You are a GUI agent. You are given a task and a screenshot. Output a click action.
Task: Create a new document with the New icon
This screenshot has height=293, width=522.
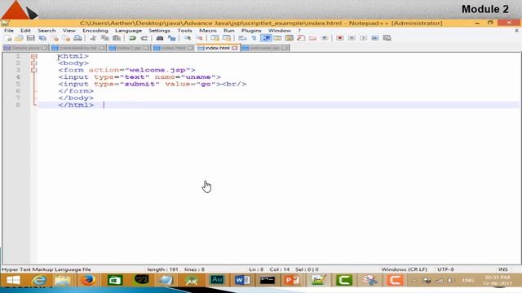(x=9, y=38)
